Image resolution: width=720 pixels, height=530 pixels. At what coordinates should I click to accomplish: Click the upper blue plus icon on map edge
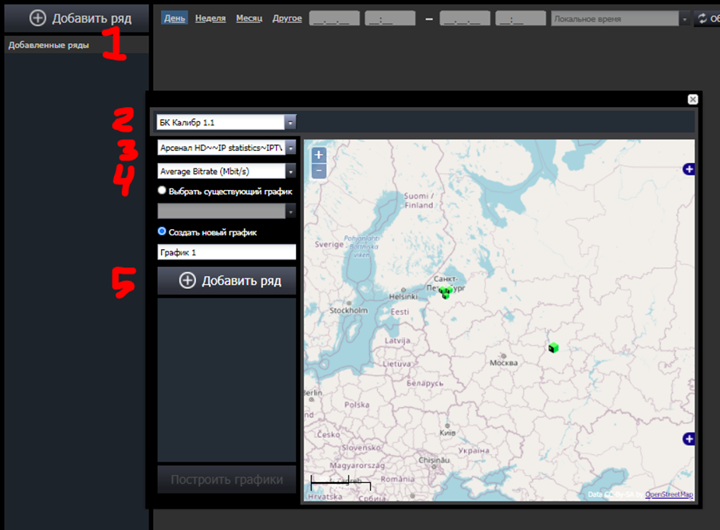(x=688, y=169)
